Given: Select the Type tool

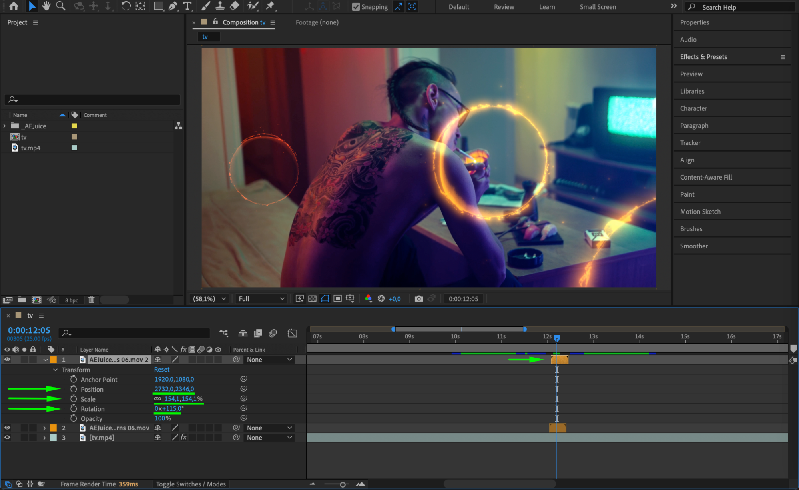Looking at the screenshot, I should (187, 6).
